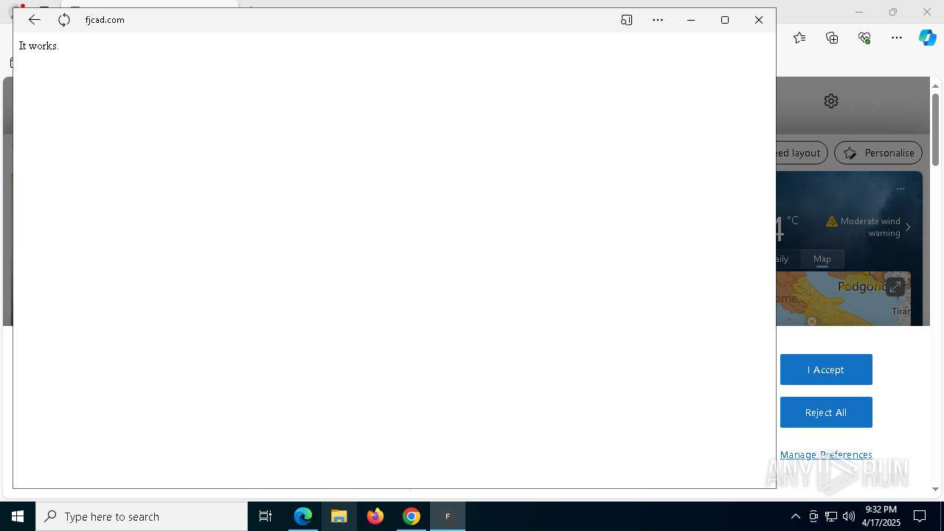Switch to Microsoft Edge in taskbar

(303, 516)
